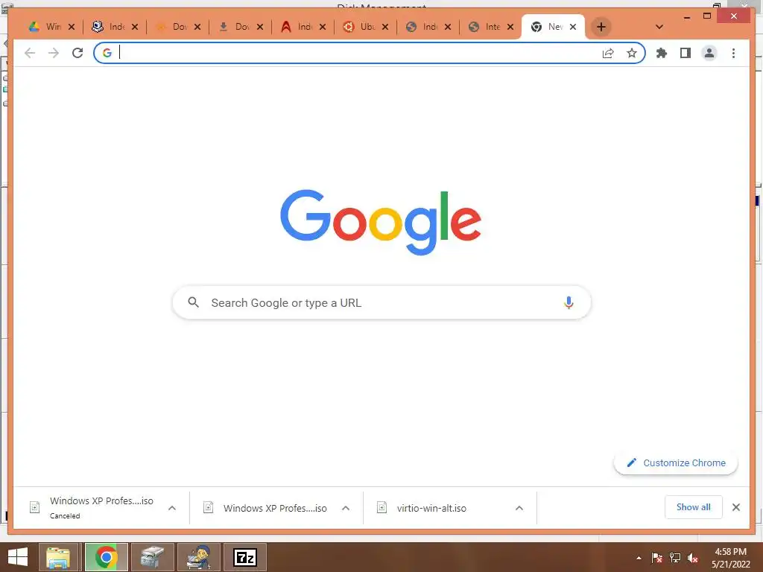763x572 pixels.
Task: Open 7-Zip from the taskbar
Action: click(245, 557)
